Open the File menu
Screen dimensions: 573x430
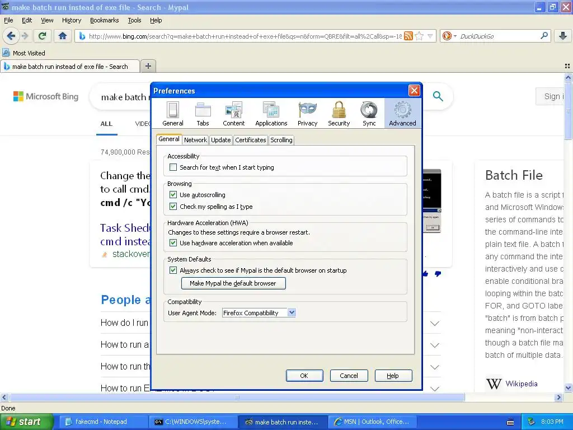(x=8, y=20)
